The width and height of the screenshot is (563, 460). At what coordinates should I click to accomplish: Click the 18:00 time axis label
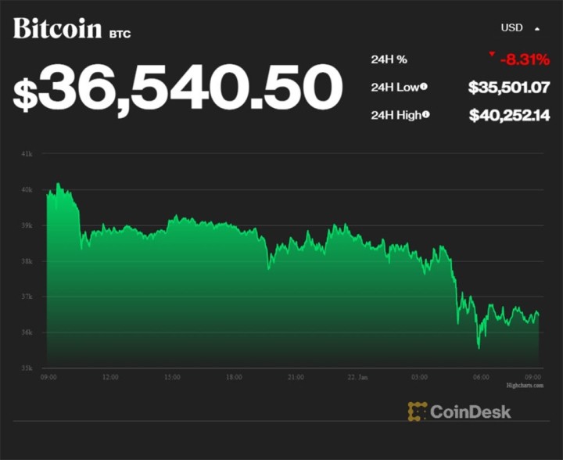(234, 377)
